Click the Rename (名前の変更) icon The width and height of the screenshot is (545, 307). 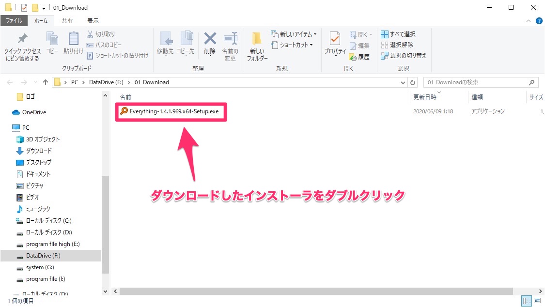point(230,39)
